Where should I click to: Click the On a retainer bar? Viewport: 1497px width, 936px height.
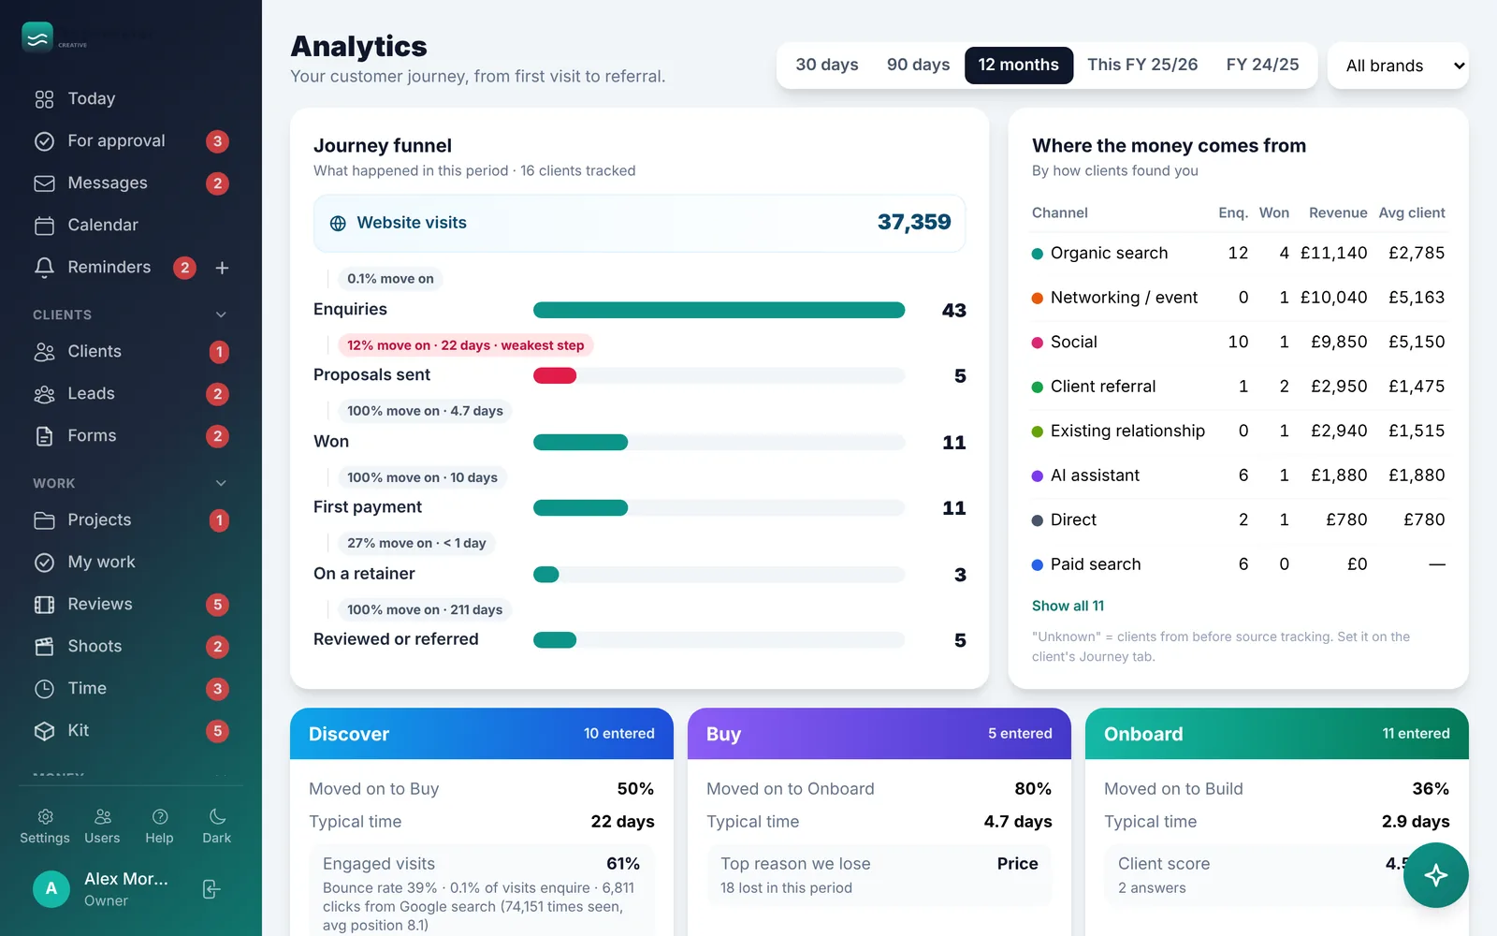(545, 574)
